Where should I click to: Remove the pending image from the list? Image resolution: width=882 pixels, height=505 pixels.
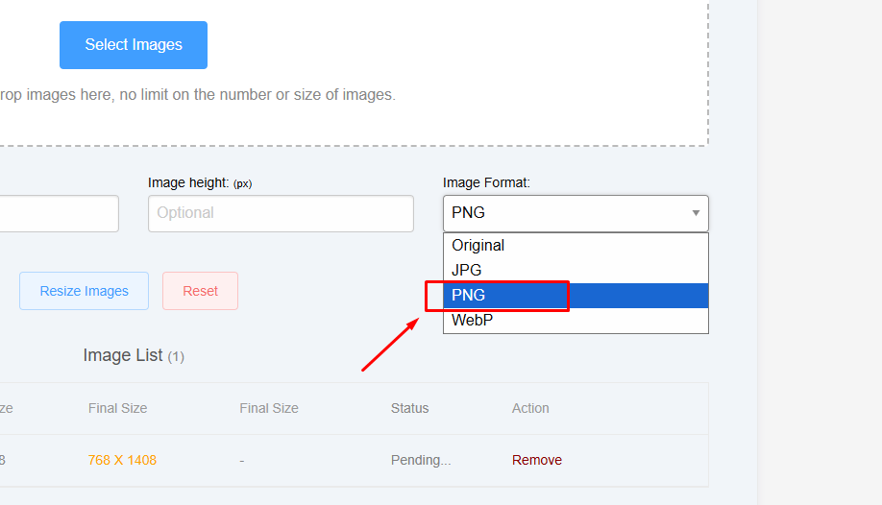pos(536,460)
